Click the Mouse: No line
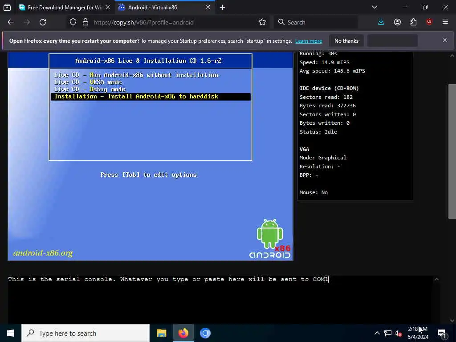This screenshot has height=342, width=456. (x=313, y=192)
